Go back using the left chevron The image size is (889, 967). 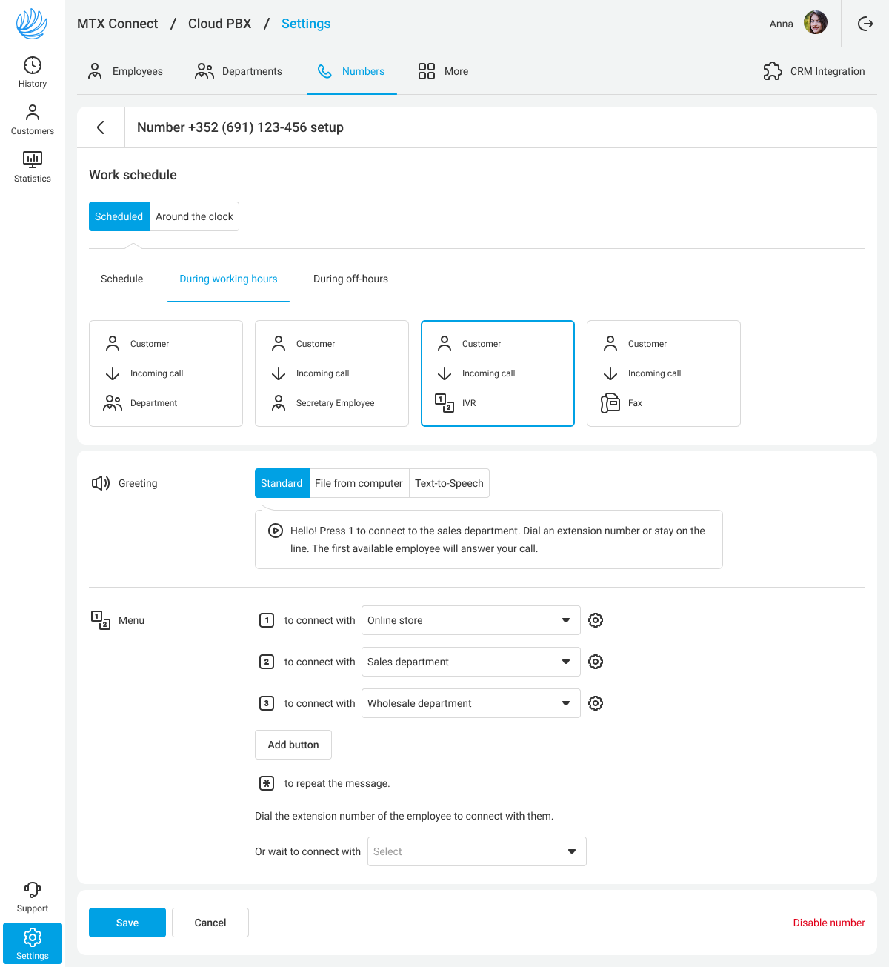101,127
